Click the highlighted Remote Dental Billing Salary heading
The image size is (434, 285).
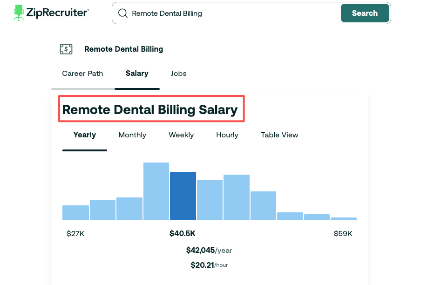(150, 109)
